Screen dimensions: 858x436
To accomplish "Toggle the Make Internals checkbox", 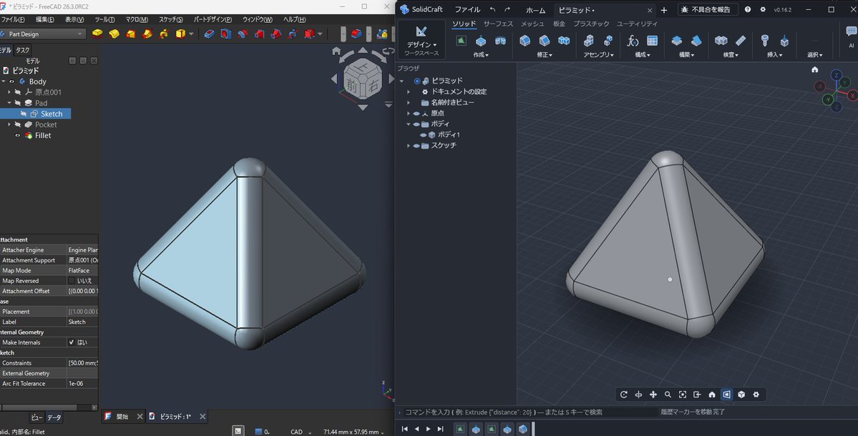I will 71,342.
